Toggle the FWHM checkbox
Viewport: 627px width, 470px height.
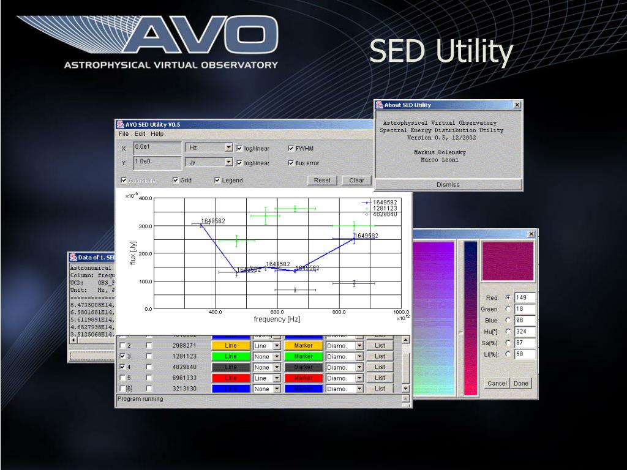click(291, 148)
